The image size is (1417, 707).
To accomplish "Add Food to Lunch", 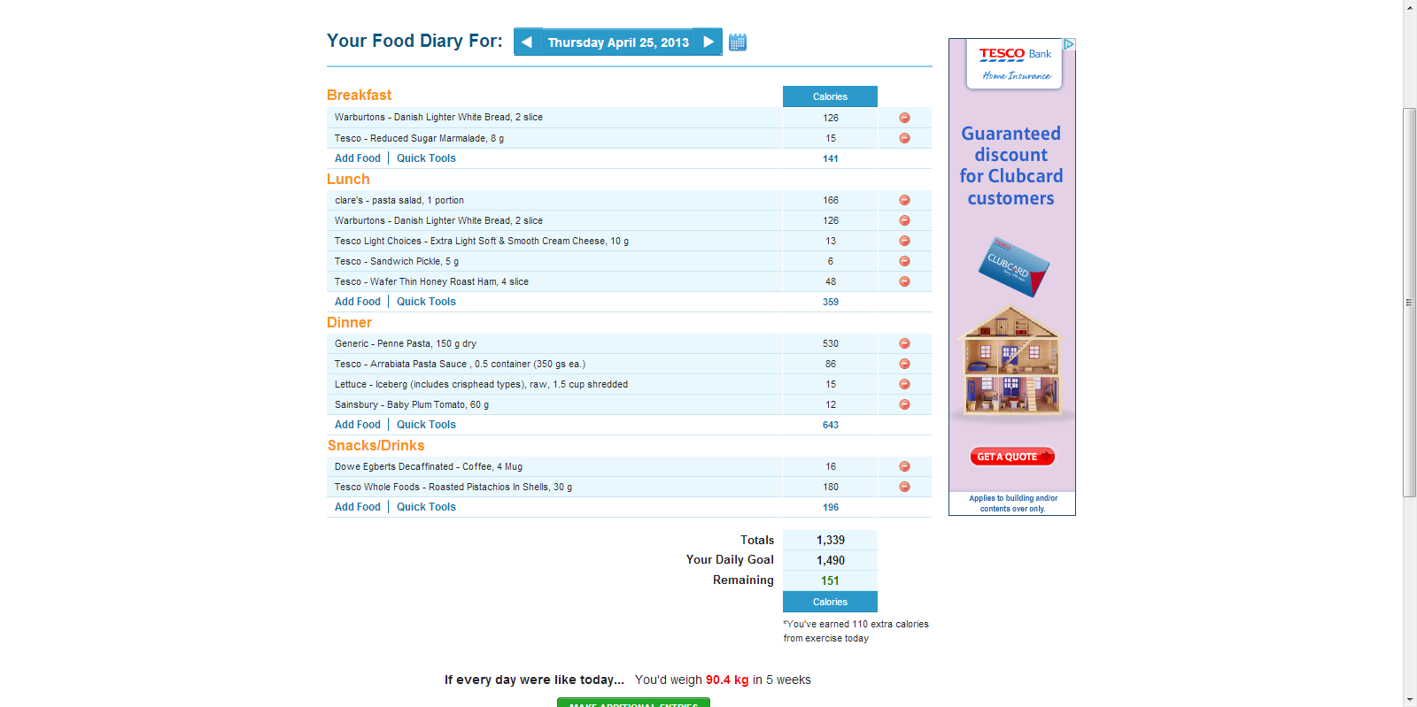I will click(x=358, y=302).
